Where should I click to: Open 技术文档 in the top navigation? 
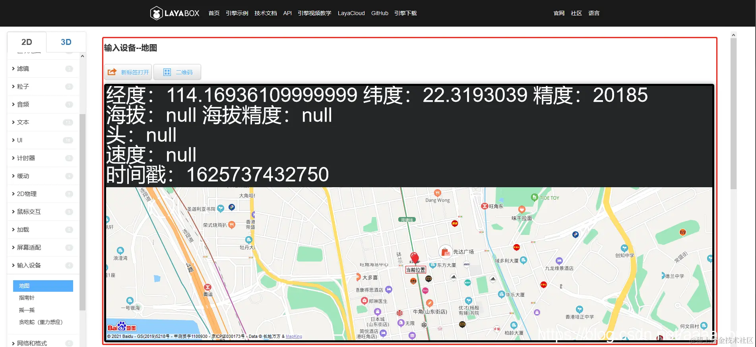click(266, 13)
